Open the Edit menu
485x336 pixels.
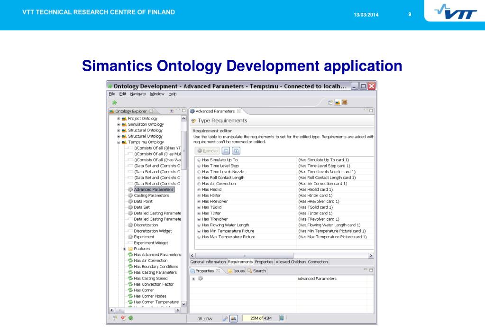123,94
